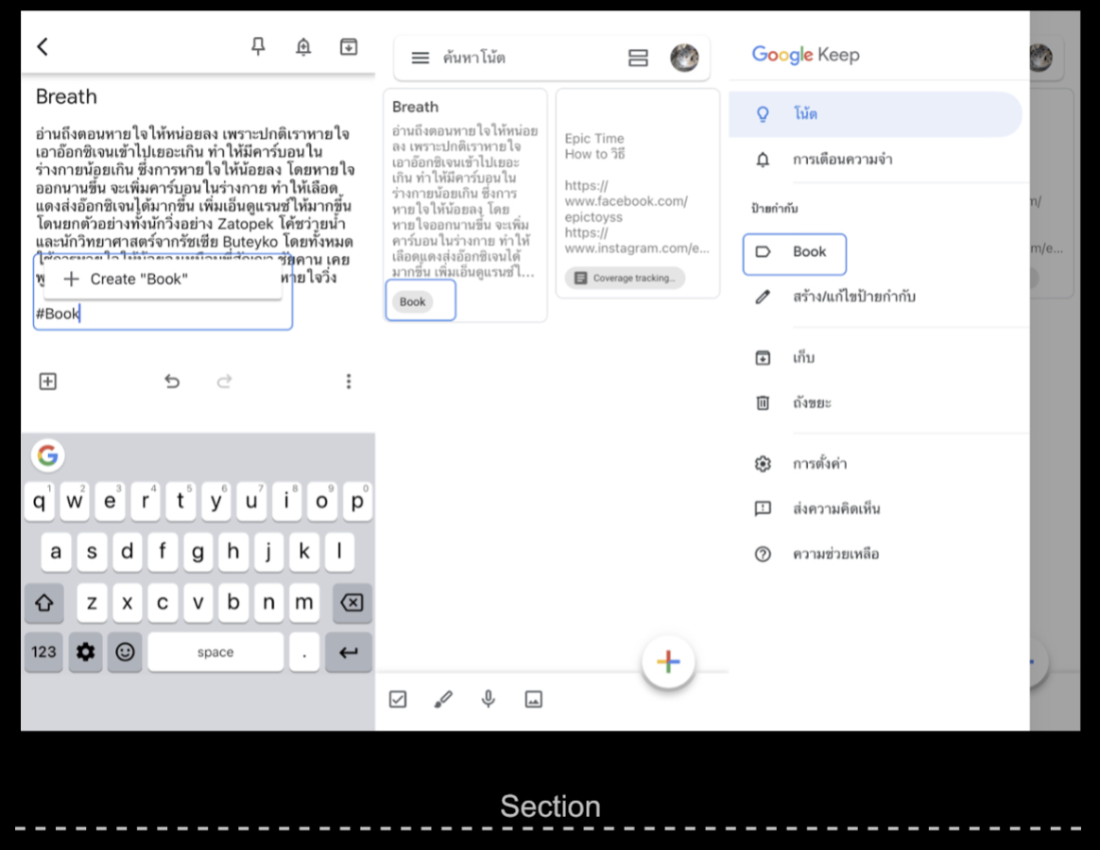1100x850 pixels.
Task: Add a reminder with the bell icon
Action: point(303,47)
